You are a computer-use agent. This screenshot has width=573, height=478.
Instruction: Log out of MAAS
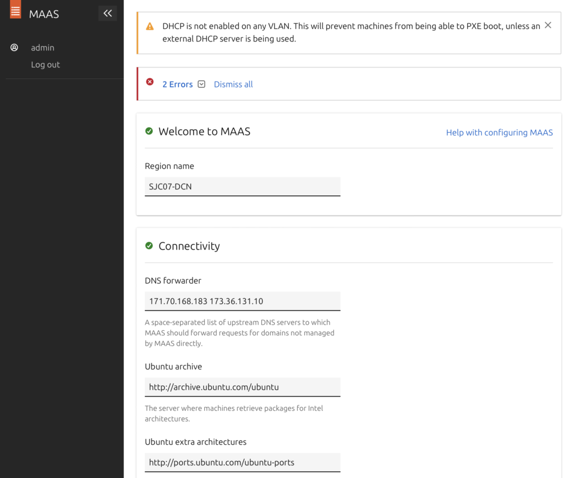[45, 65]
